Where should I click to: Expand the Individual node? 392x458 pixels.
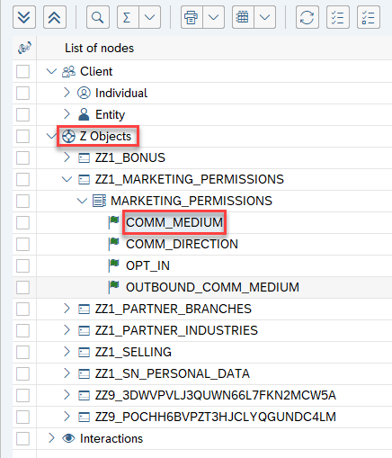pos(67,93)
